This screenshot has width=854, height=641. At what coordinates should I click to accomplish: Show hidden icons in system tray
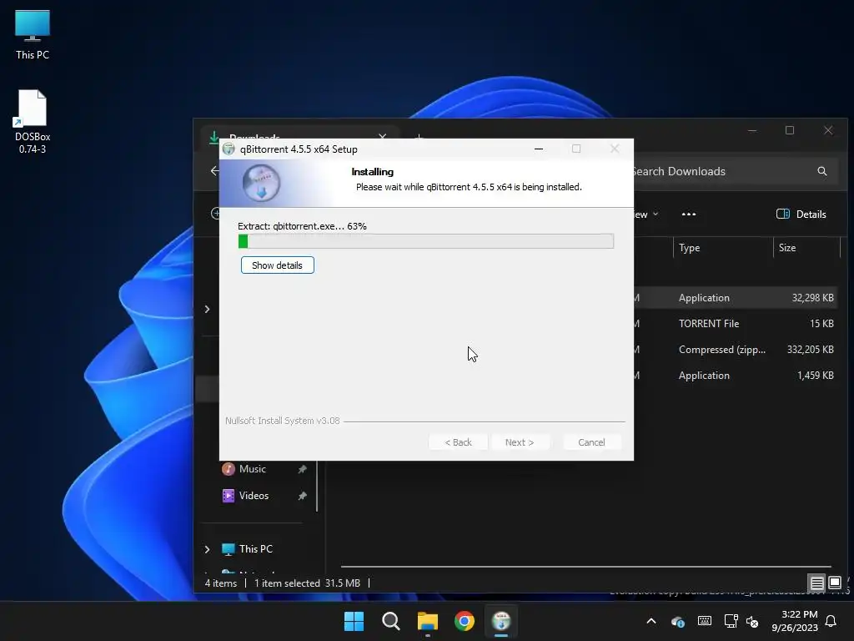click(x=651, y=621)
